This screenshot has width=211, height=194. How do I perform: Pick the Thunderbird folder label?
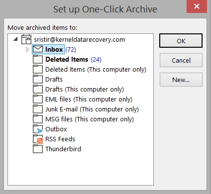(x=63, y=149)
